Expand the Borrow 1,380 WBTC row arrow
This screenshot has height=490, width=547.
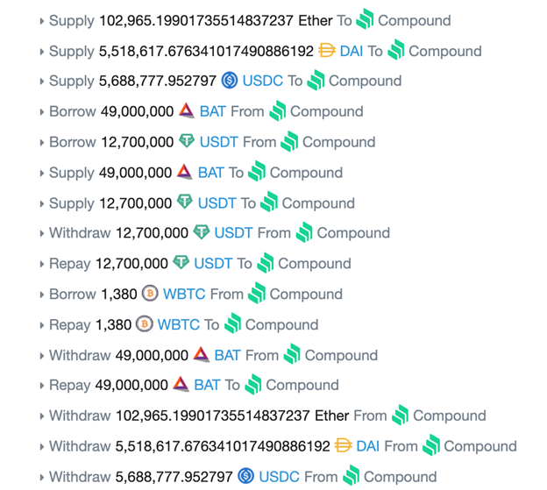tap(42, 295)
